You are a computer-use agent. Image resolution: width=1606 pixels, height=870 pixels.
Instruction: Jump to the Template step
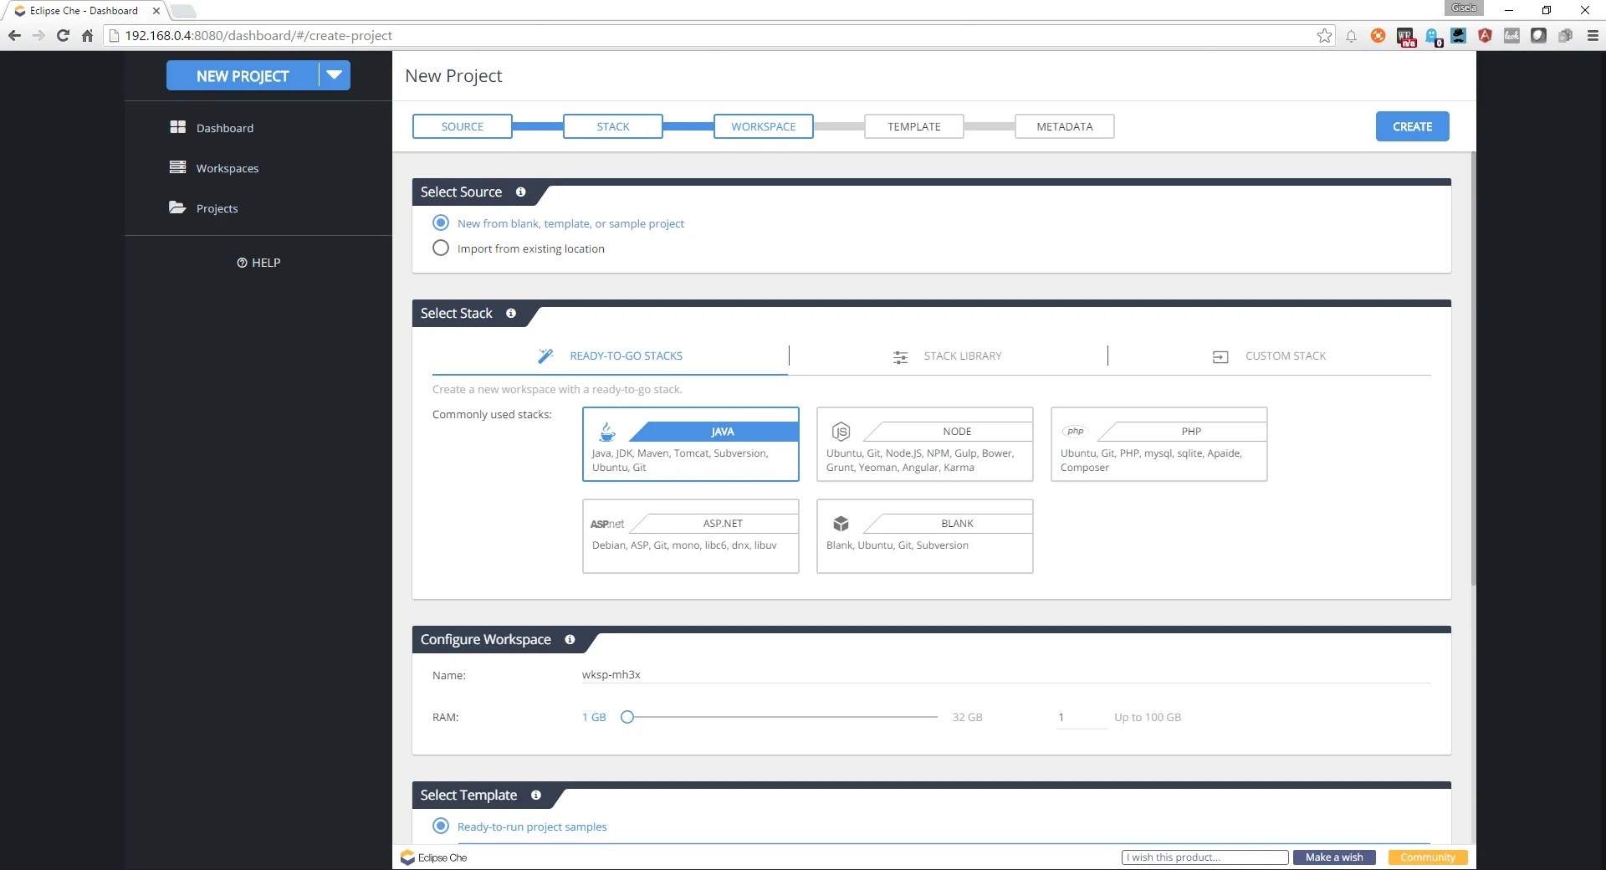coord(914,126)
